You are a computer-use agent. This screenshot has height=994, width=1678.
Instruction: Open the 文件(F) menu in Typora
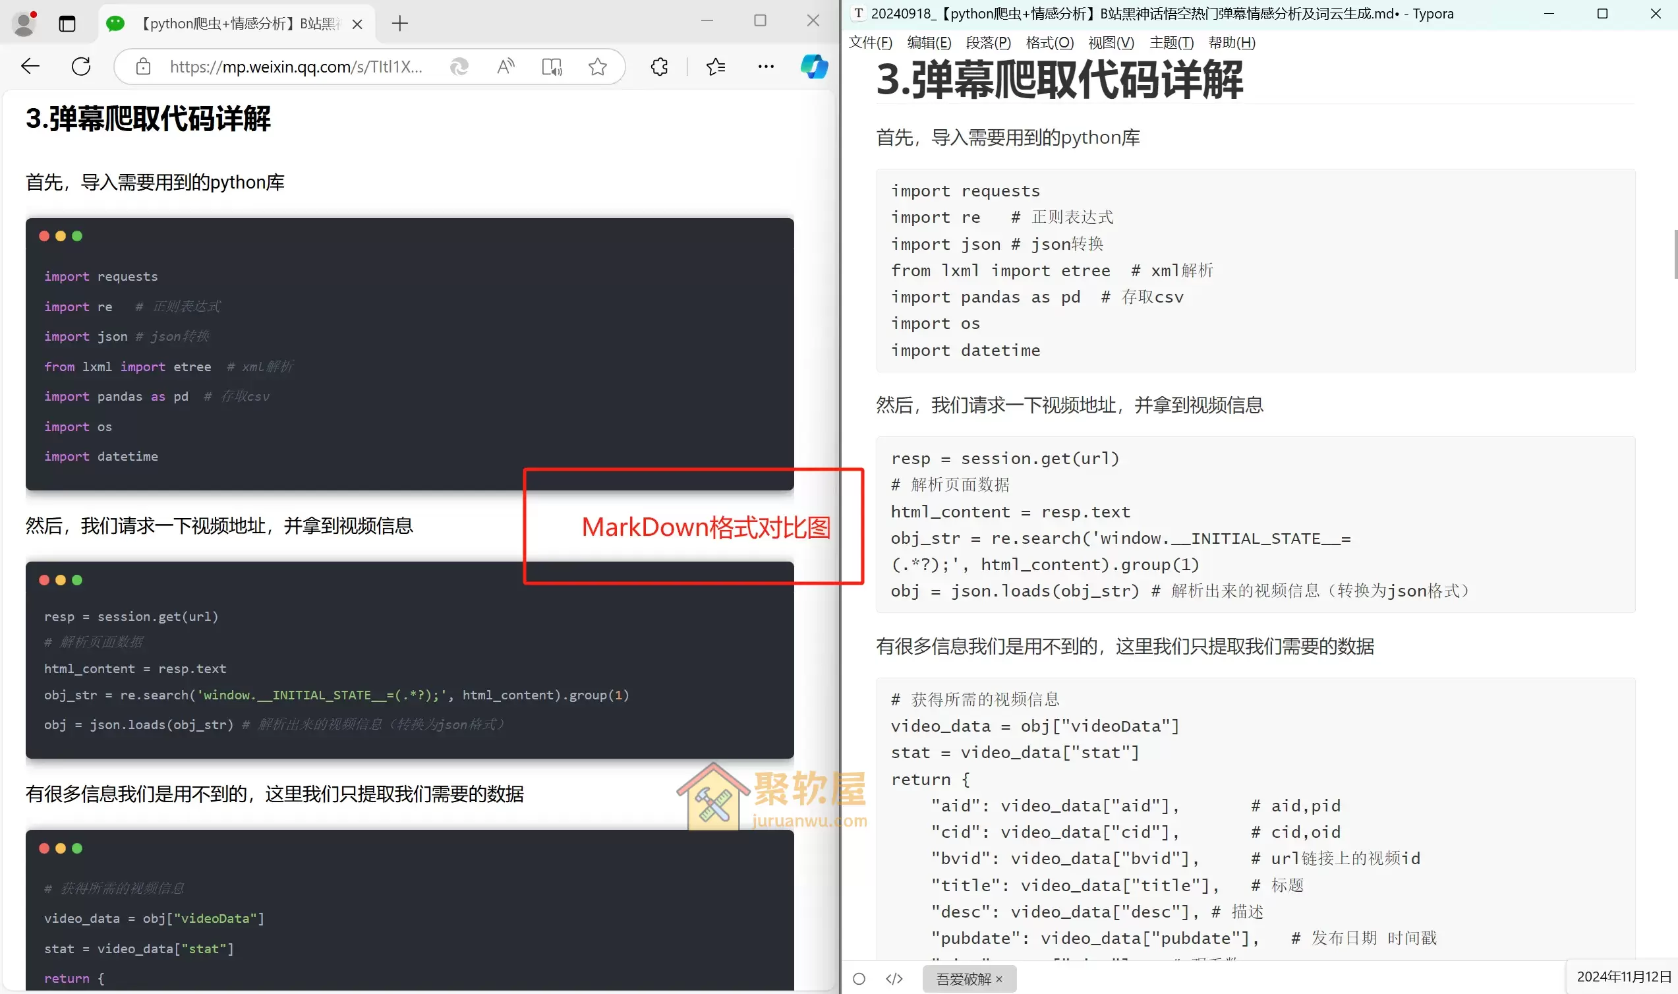click(869, 42)
